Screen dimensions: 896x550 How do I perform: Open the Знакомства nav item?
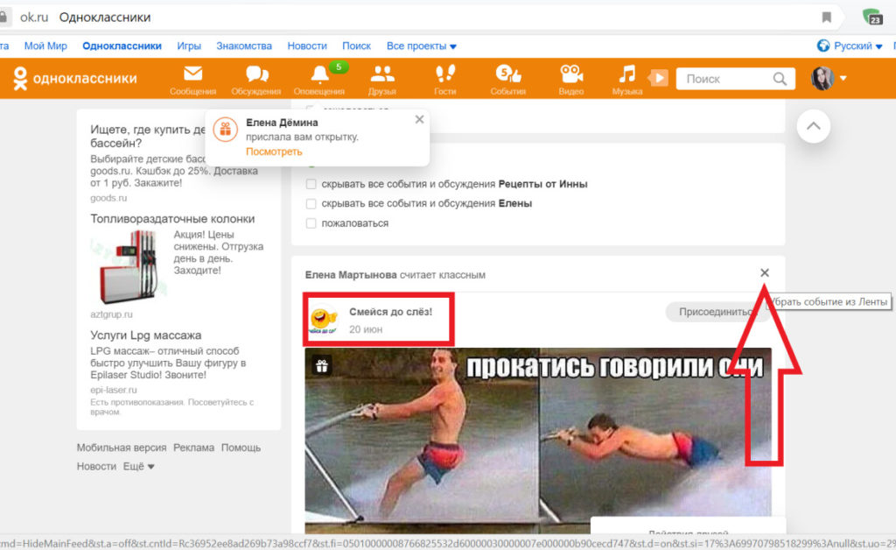244,46
